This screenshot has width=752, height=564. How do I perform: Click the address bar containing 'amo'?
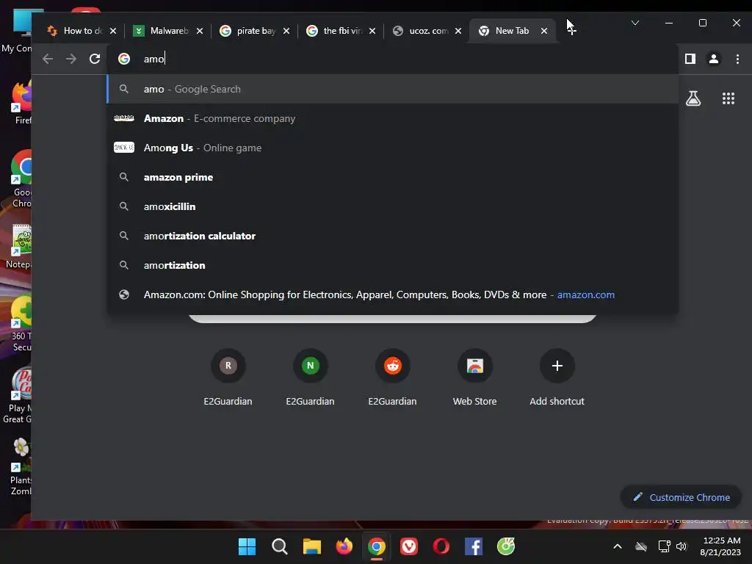pos(392,59)
